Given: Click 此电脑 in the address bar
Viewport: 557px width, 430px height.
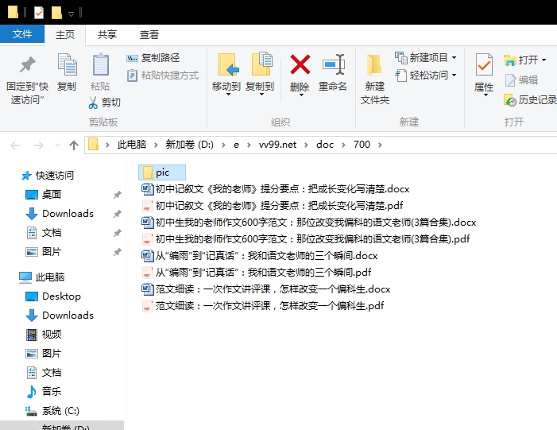Looking at the screenshot, I should [x=132, y=145].
